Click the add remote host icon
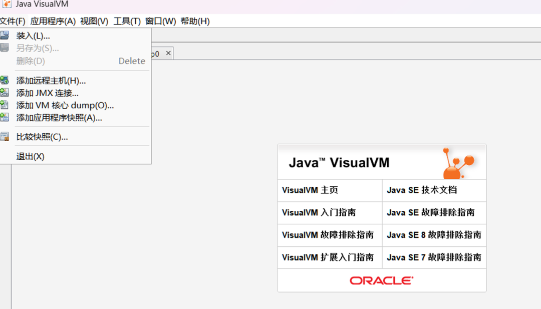 tap(4, 80)
